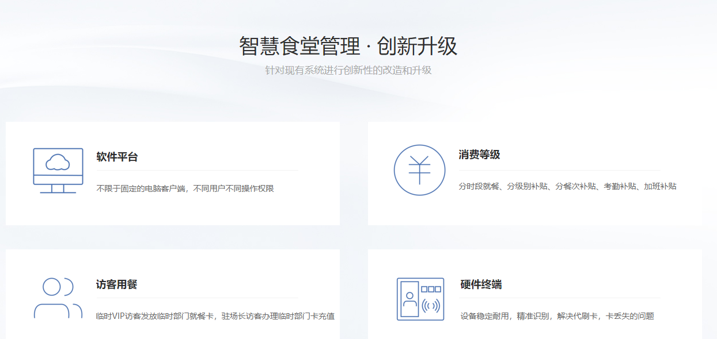Click description 不限于固定的电脑客户端
This screenshot has height=339, width=717.
141,188
